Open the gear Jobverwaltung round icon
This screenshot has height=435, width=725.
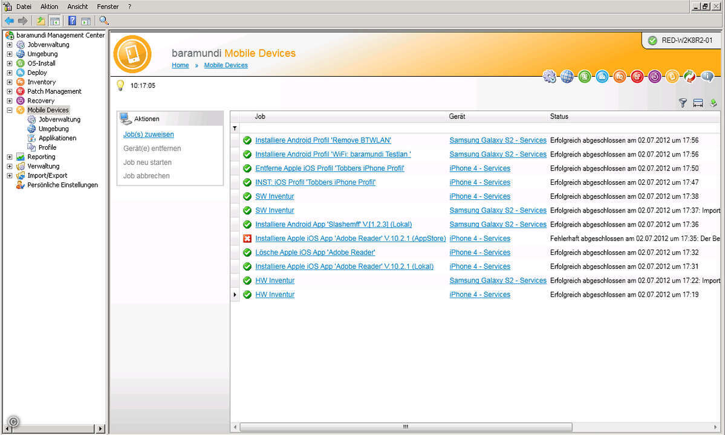[x=549, y=77]
